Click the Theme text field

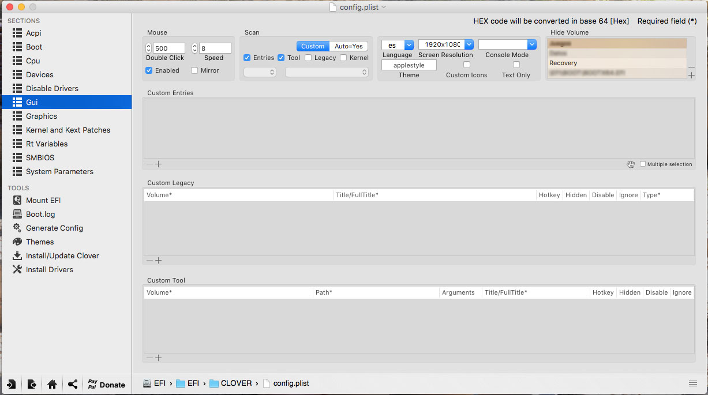click(x=409, y=65)
